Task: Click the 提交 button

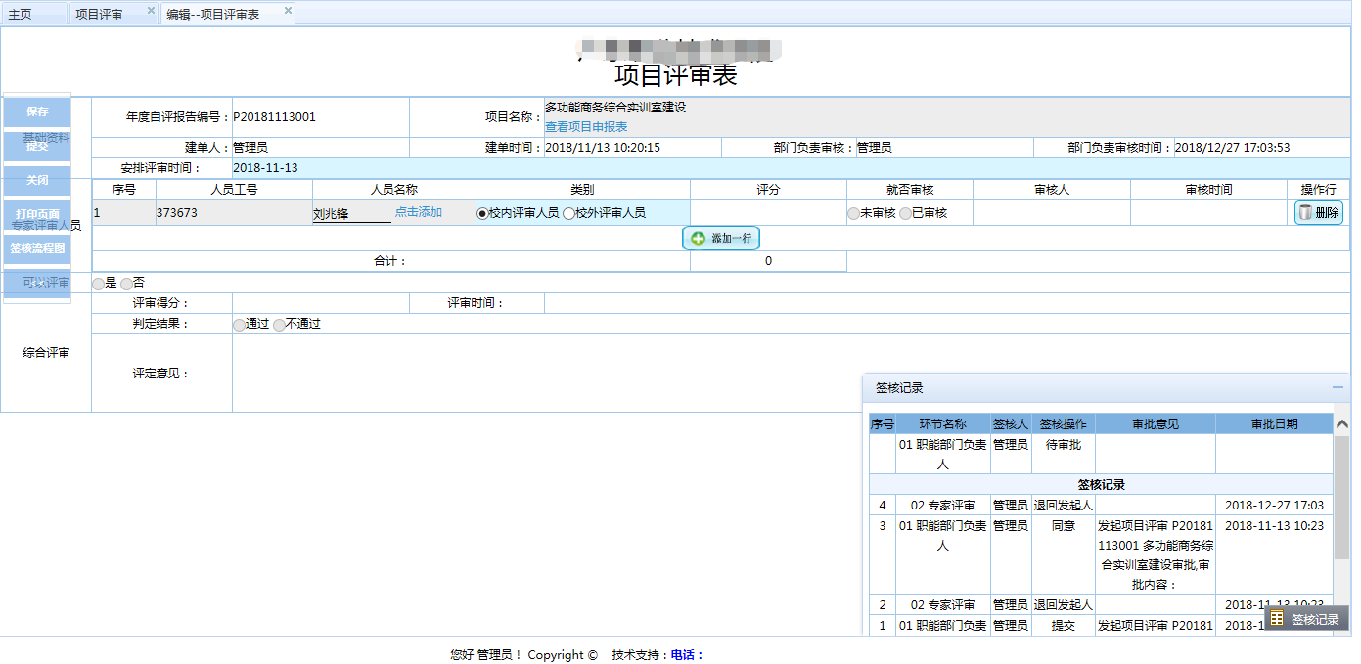Action: point(37,146)
